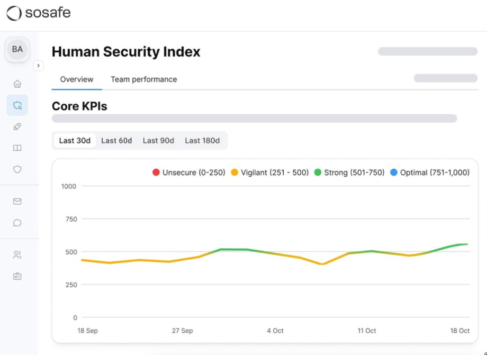Select the Last 60d time filter
The image size is (487, 355).
click(116, 140)
